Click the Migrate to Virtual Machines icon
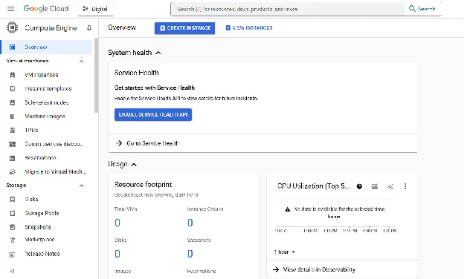 tap(12, 171)
